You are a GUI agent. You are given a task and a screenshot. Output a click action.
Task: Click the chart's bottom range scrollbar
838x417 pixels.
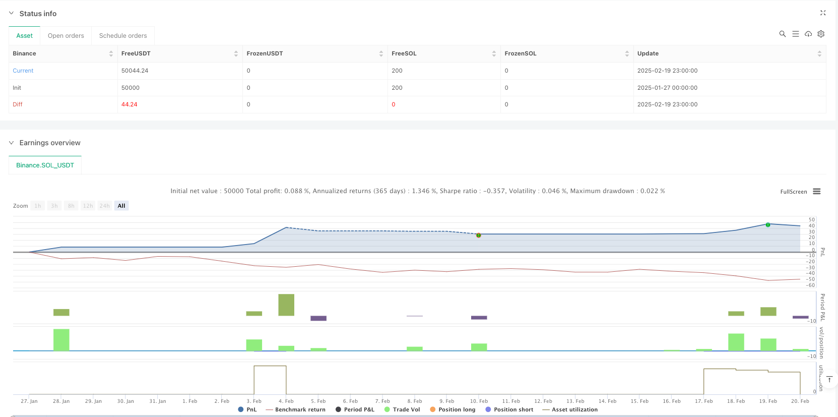(x=413, y=415)
